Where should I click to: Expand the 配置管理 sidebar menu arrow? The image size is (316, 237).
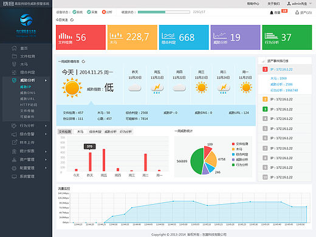46,168
